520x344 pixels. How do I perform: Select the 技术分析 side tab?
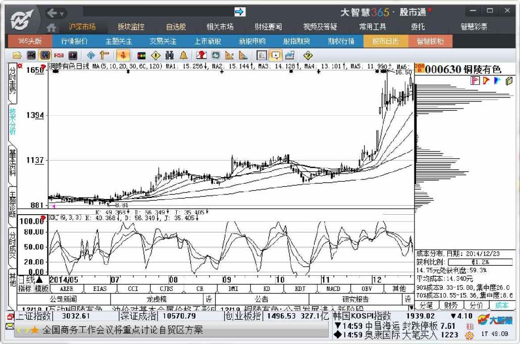coord(12,121)
